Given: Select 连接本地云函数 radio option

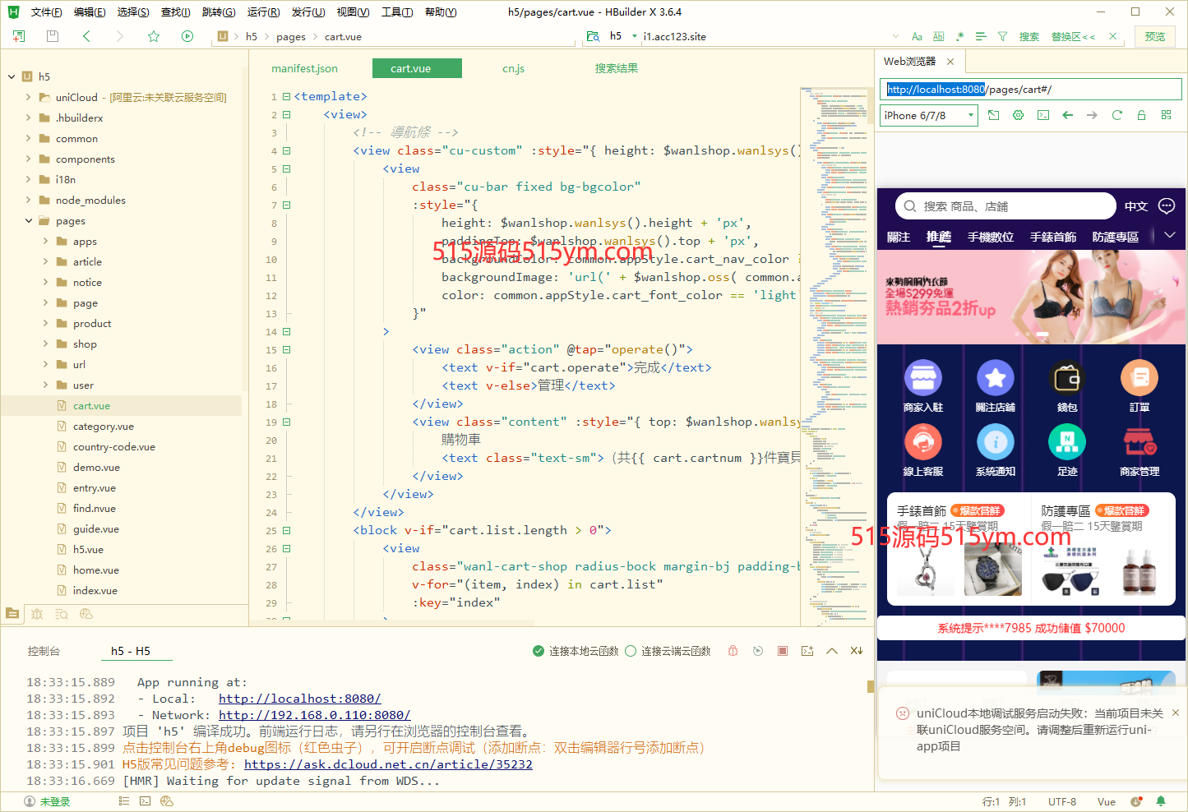Looking at the screenshot, I should point(539,651).
